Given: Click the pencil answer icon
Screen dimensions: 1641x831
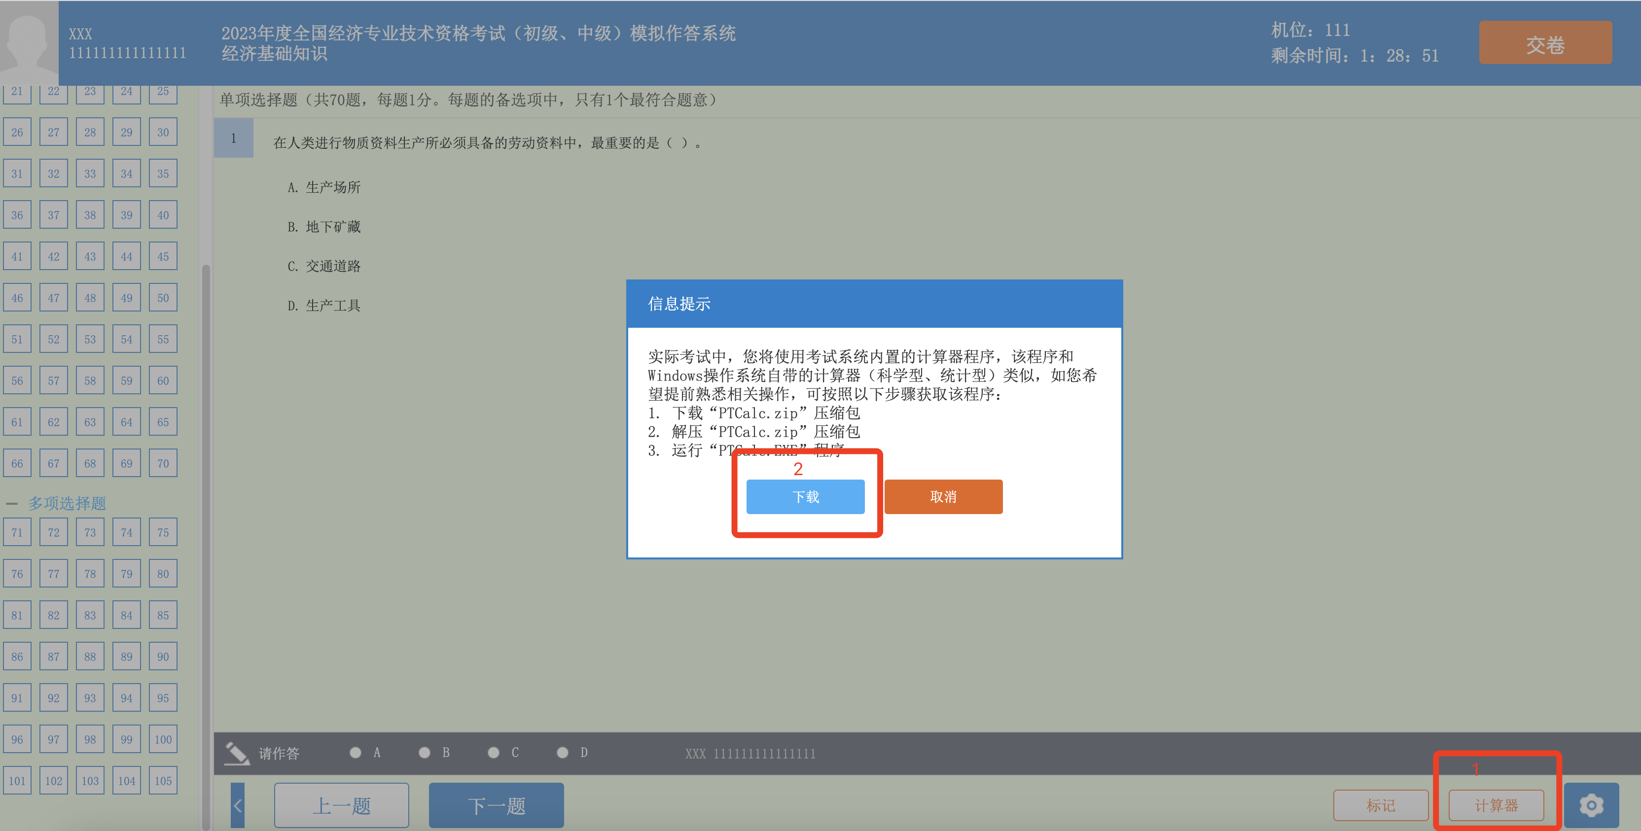Looking at the screenshot, I should pyautogui.click(x=237, y=753).
